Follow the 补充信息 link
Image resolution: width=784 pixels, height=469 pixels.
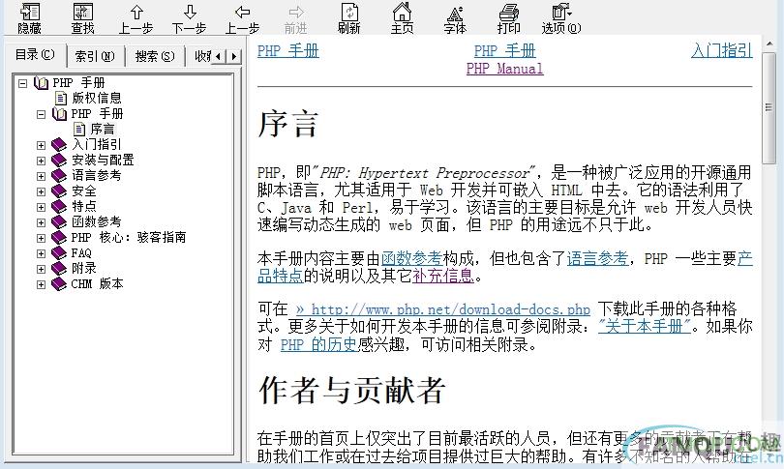443,276
